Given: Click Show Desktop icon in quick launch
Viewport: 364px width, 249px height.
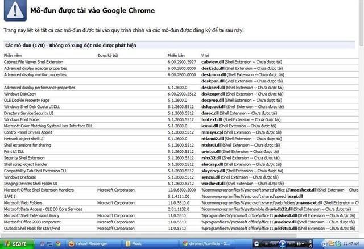Looking at the screenshot, I should pos(49,244).
